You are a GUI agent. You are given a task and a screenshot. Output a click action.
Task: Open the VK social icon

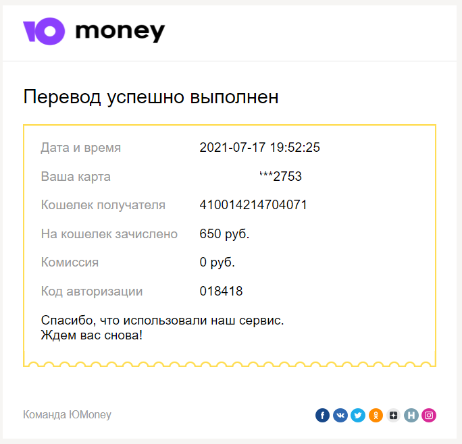(x=340, y=415)
